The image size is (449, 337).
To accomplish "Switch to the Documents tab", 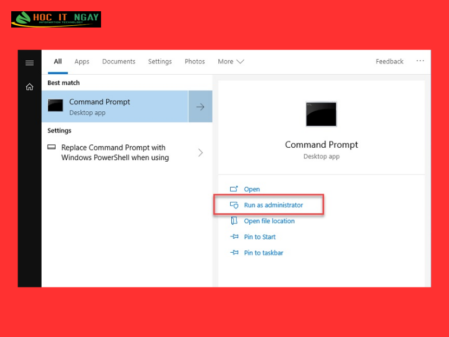I will tap(118, 62).
